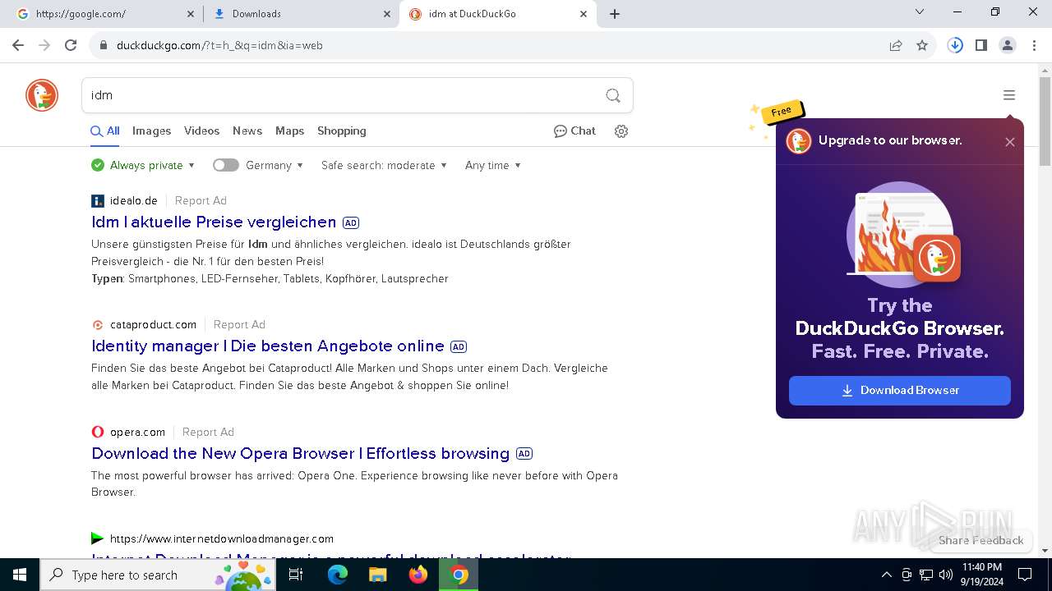Open Chrome profile avatar
Screen dimensions: 1052x591
pos(1008,45)
